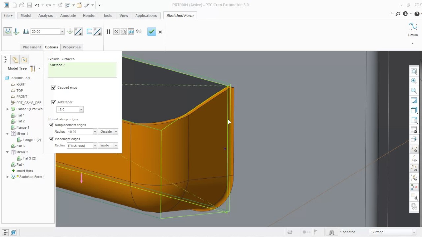
Task: Click the Redo icon in quick access toolbar
Action: pos(48,5)
